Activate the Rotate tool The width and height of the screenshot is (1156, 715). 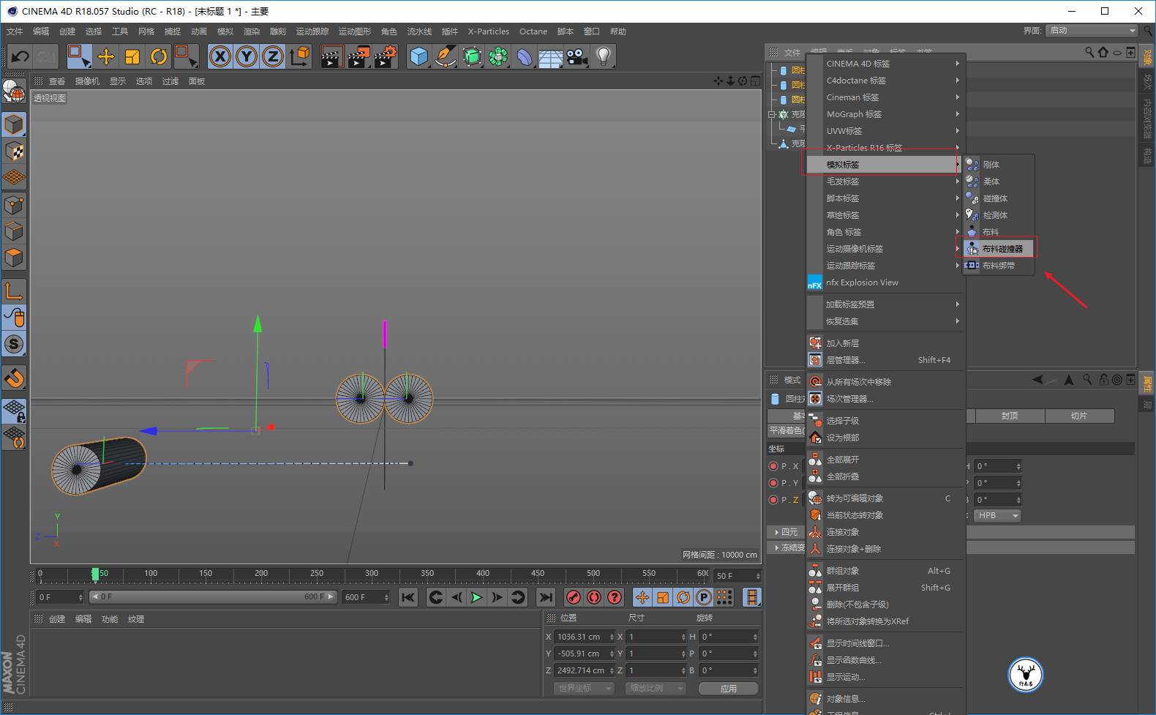[159, 56]
